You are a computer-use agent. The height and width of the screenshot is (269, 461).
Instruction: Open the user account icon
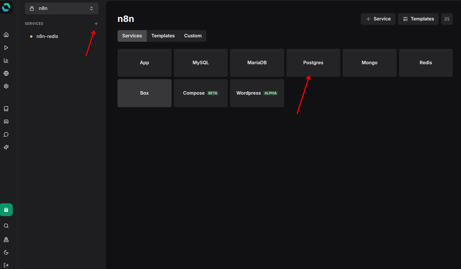coord(6,240)
